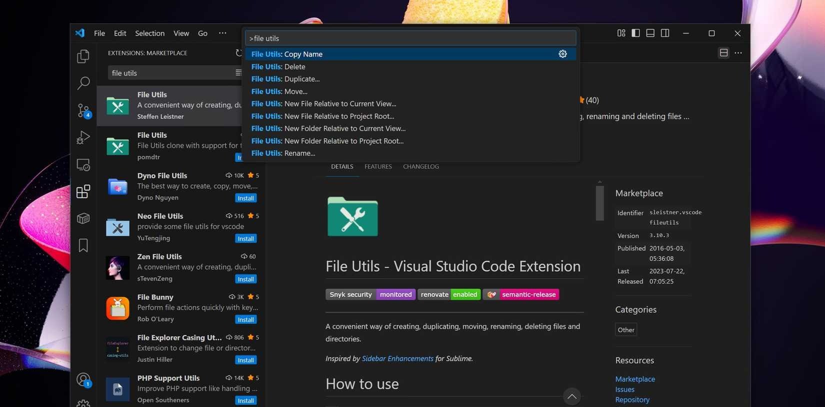Viewport: 825px width, 407px height.
Task: Select File Utils by Steffen Leistner
Action: point(169,105)
